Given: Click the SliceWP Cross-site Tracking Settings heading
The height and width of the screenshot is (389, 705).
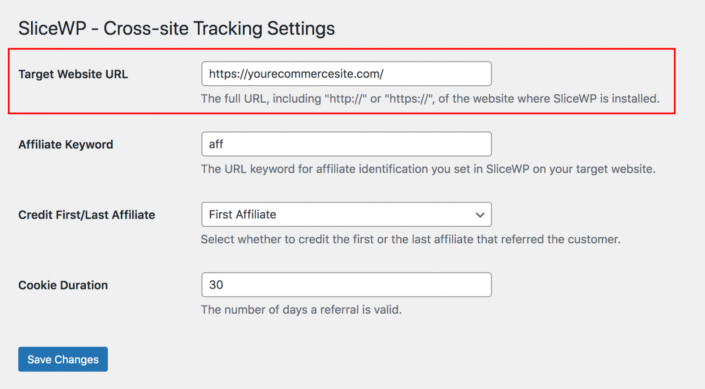Looking at the screenshot, I should click(176, 28).
